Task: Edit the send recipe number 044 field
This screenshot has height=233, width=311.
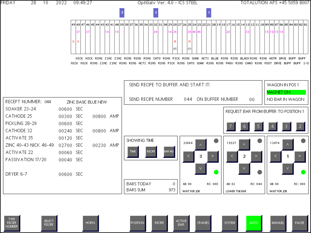Action: pyautogui.click(x=188, y=99)
